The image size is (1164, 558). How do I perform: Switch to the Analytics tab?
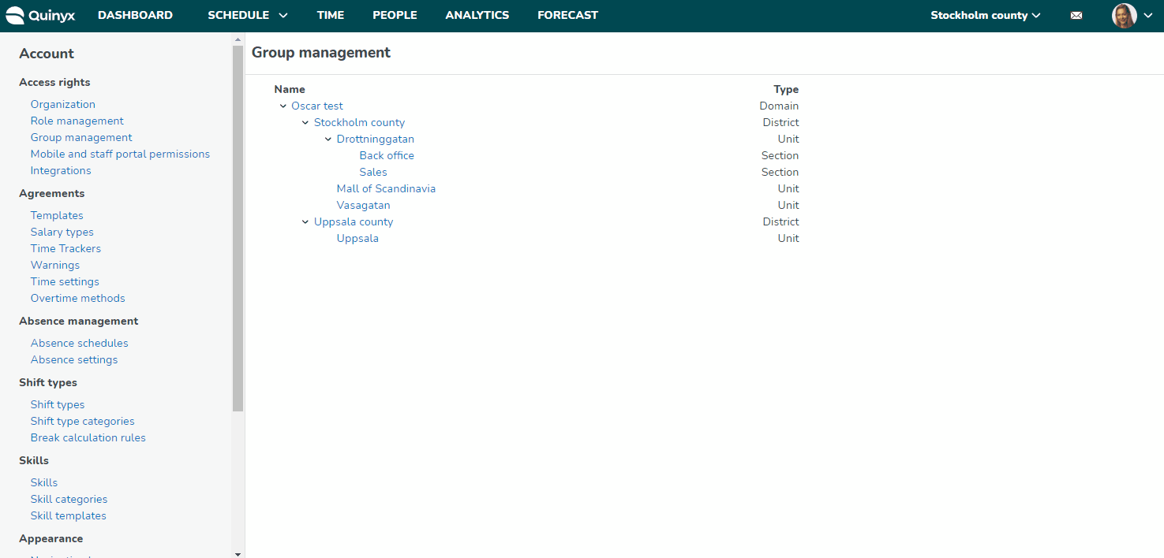[477, 15]
